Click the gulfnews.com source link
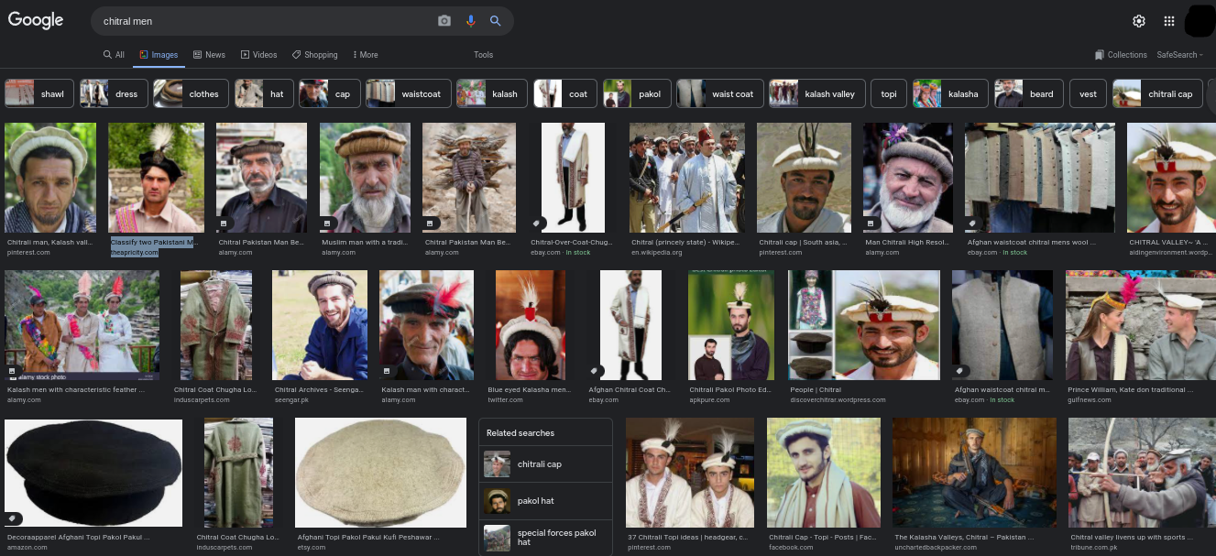1216x556 pixels. coord(1089,399)
